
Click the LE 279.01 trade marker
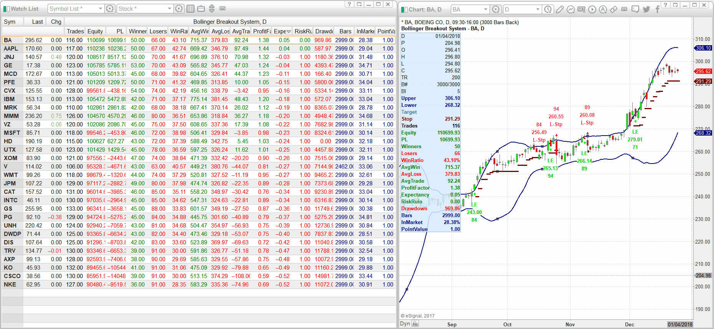tap(635, 139)
